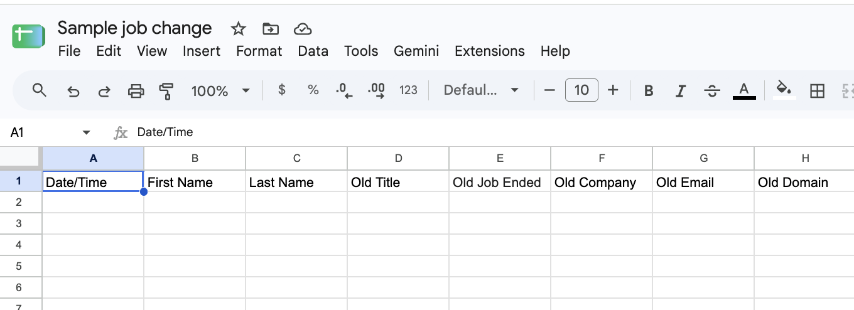
Task: Open the Insert menu
Action: (x=202, y=51)
